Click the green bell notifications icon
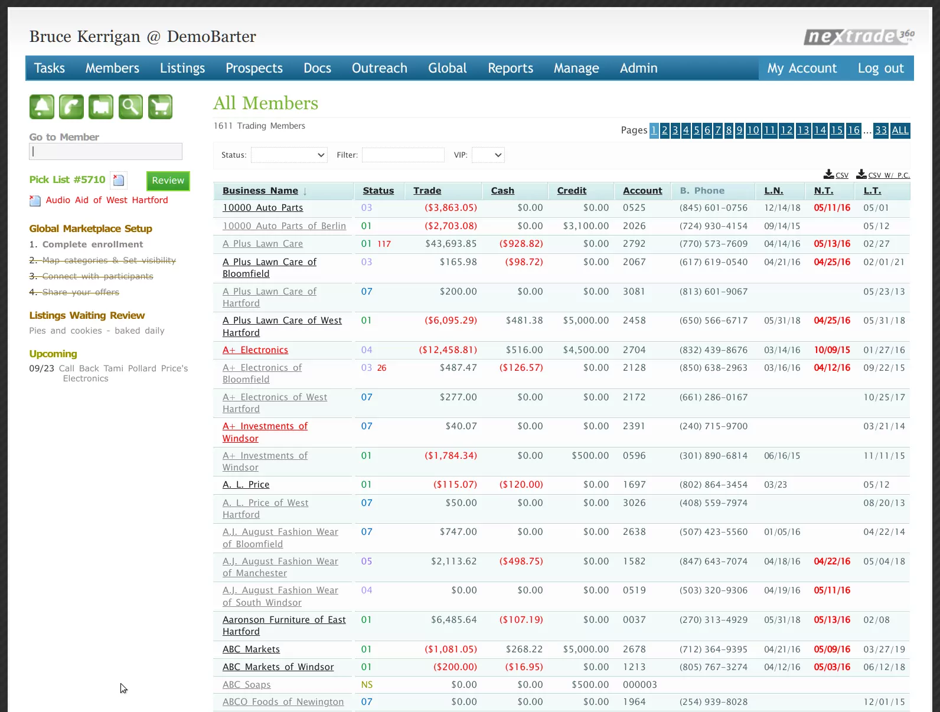The height and width of the screenshot is (712, 940). 42,107
